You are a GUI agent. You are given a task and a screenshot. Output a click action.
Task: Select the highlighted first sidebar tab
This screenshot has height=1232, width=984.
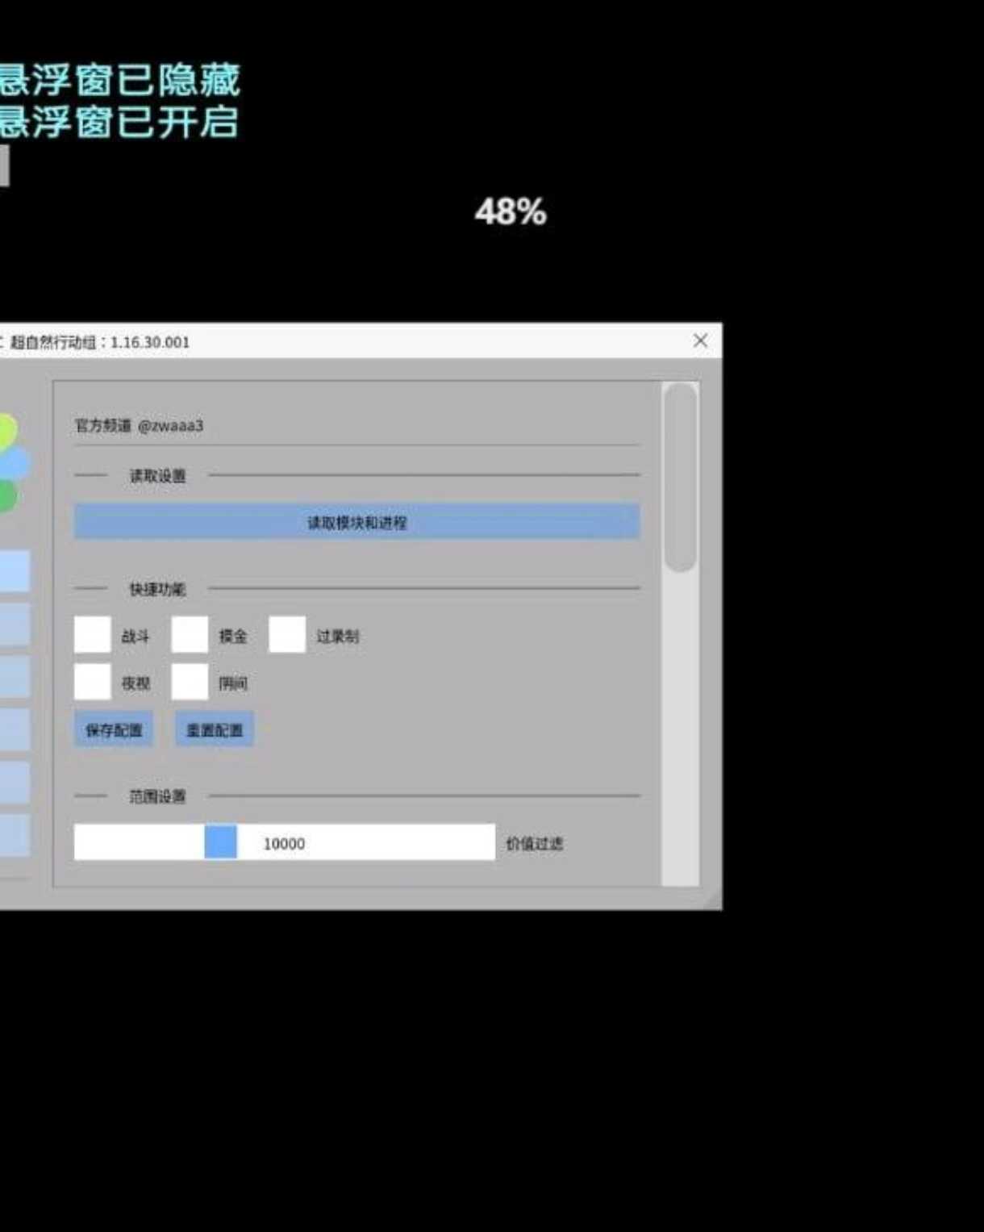15,570
